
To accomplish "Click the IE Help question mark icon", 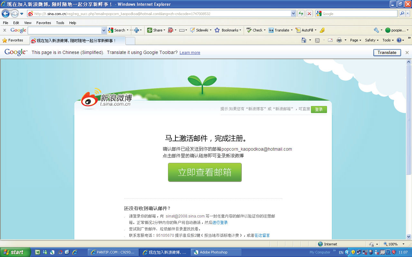I will click(399, 40).
